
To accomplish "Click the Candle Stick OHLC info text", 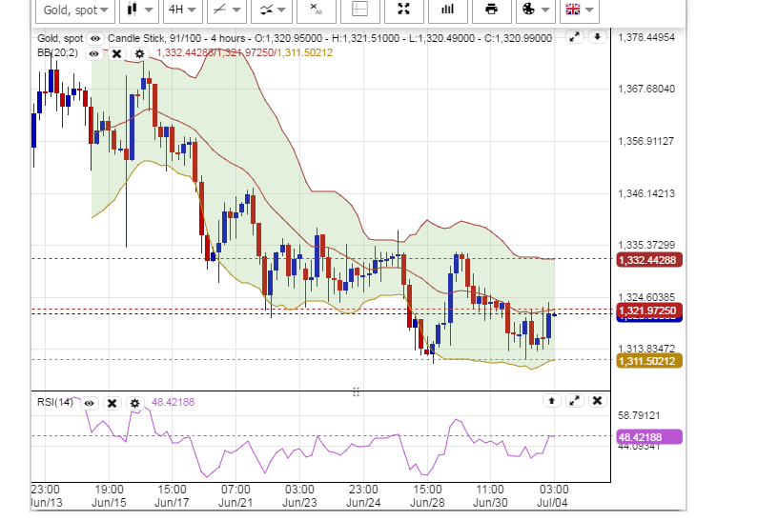I will [330, 38].
